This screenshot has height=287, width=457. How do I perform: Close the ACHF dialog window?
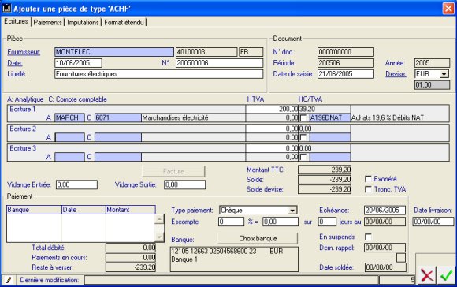[448, 8]
